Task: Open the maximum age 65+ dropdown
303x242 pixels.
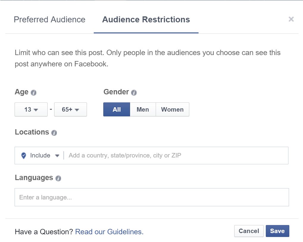Action: (x=70, y=110)
